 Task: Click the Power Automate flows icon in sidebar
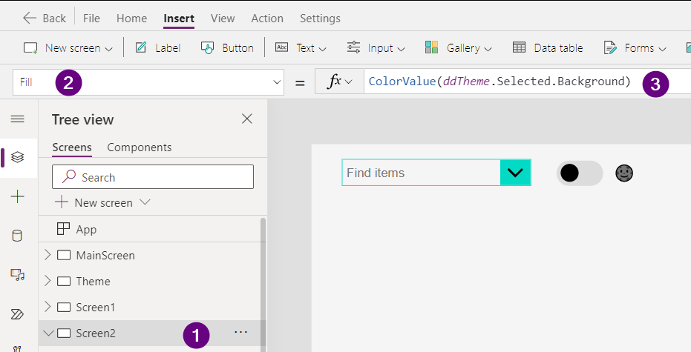pos(18,314)
